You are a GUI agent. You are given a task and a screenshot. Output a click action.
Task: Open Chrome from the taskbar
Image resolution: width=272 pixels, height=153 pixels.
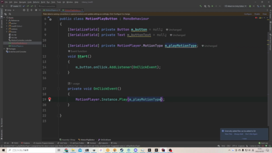tap(66, 150)
